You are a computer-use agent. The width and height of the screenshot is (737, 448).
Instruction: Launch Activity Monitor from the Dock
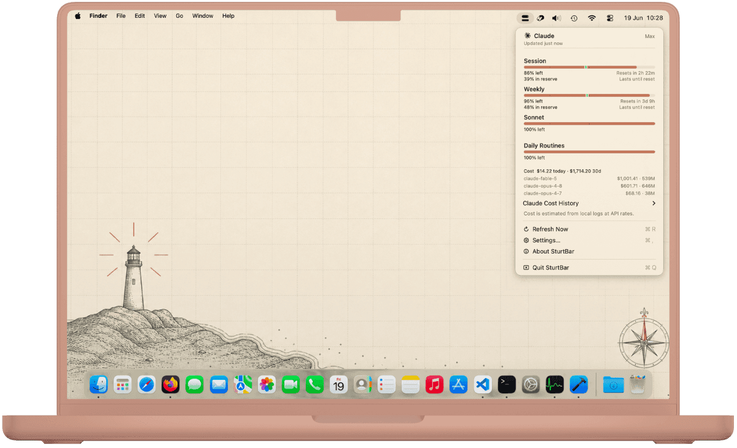(x=555, y=385)
